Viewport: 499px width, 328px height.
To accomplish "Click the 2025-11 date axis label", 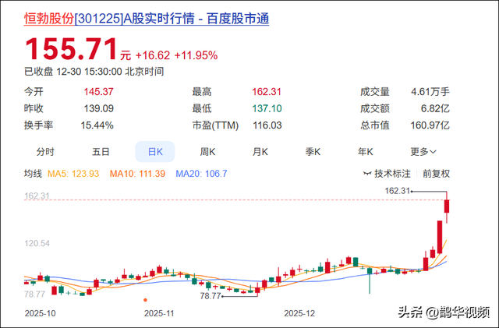I will tap(159, 313).
